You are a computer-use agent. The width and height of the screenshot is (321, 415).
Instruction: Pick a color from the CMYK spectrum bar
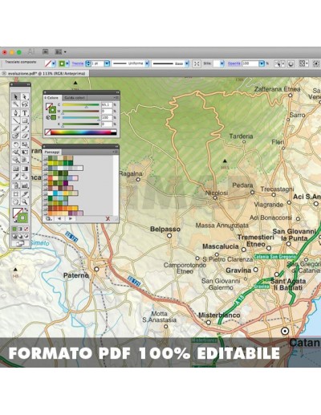tap(83, 132)
